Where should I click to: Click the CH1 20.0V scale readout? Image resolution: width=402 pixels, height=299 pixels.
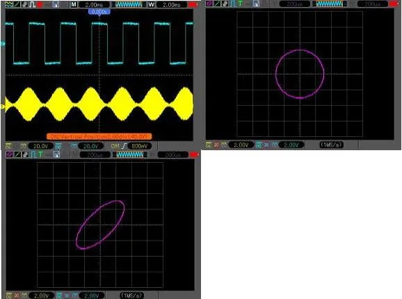[x=40, y=146]
